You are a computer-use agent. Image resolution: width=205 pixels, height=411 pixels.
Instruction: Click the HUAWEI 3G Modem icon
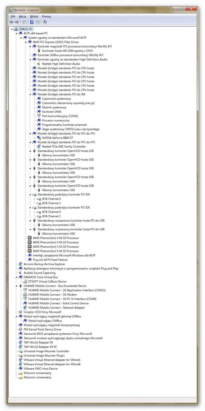coord(25,295)
